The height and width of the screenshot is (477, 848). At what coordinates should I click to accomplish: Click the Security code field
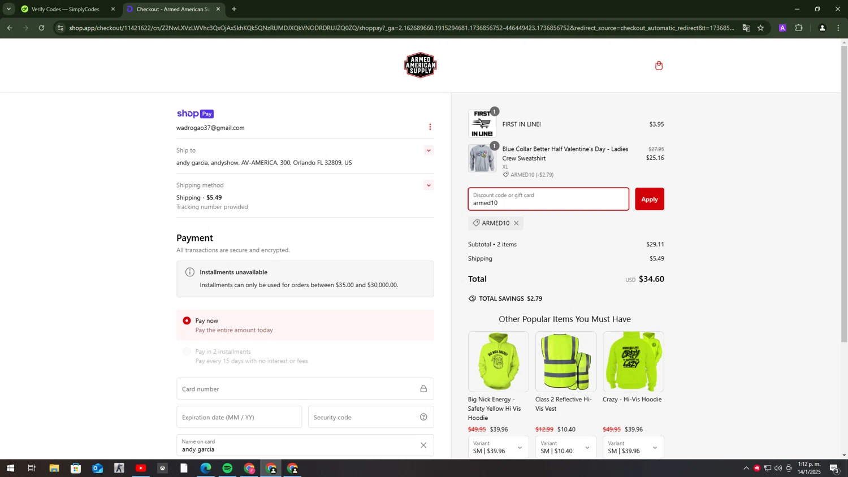tap(371, 417)
